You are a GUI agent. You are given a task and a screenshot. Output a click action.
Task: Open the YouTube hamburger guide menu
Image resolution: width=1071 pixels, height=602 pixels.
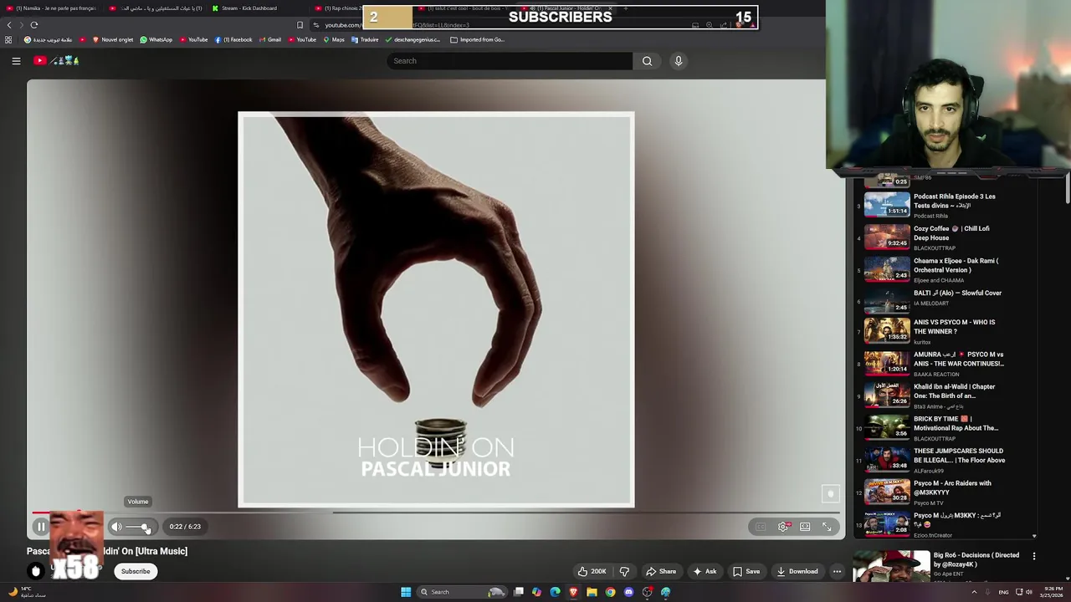click(16, 60)
